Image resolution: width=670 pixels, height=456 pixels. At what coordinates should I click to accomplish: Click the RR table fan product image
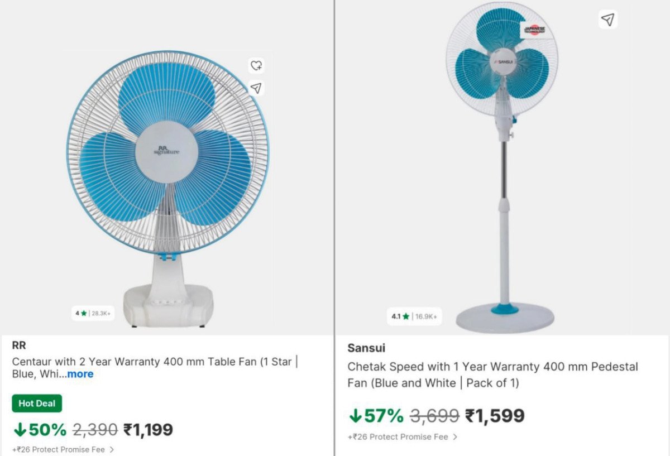click(x=167, y=184)
